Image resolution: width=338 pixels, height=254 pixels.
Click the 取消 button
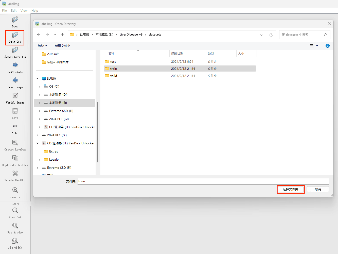pyautogui.click(x=318, y=189)
